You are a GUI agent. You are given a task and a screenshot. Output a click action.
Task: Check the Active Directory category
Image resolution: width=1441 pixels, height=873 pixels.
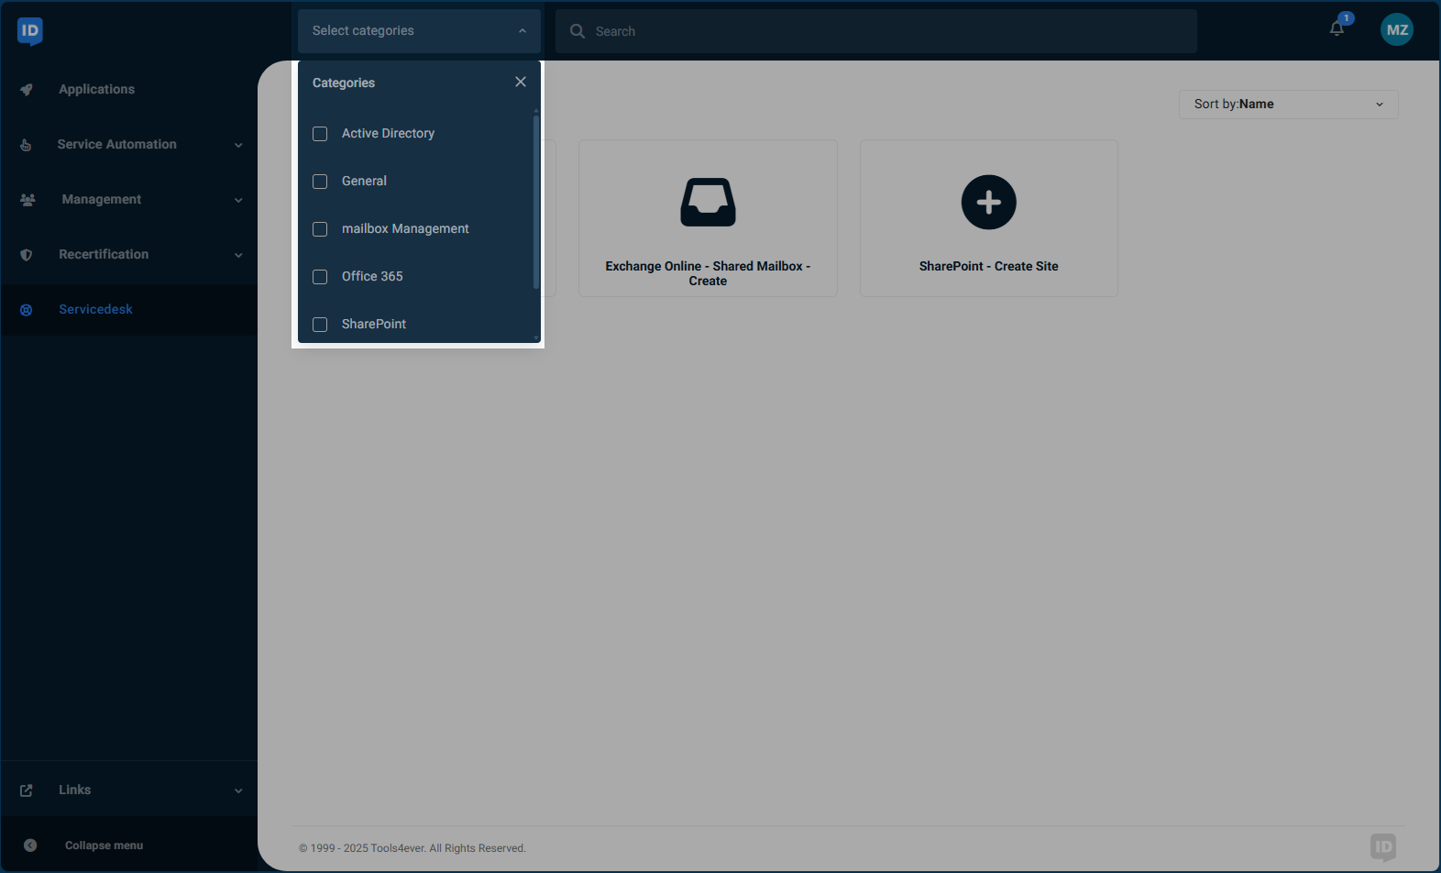pyautogui.click(x=320, y=134)
